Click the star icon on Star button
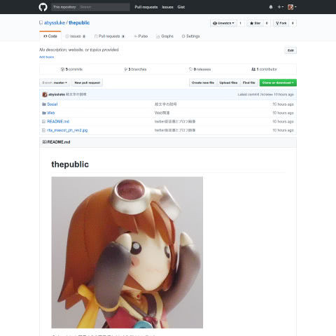 tap(251, 23)
